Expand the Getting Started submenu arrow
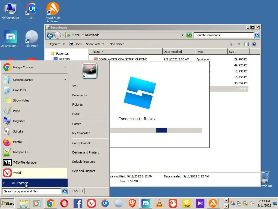 pyautogui.click(x=65, y=80)
